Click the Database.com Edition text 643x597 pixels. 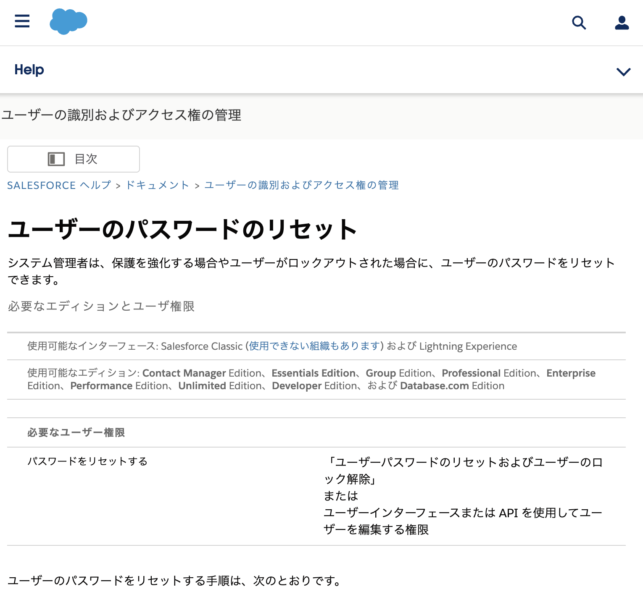(x=452, y=386)
